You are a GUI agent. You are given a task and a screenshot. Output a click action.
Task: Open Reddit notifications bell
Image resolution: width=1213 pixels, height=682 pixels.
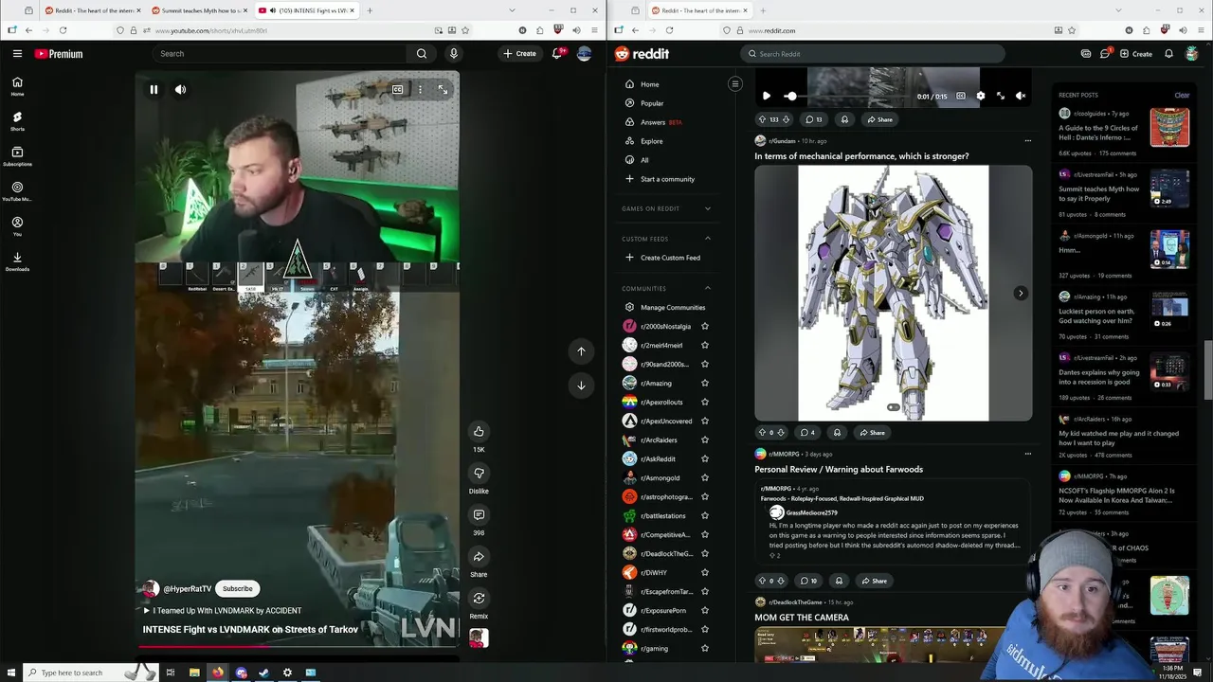point(1168,54)
